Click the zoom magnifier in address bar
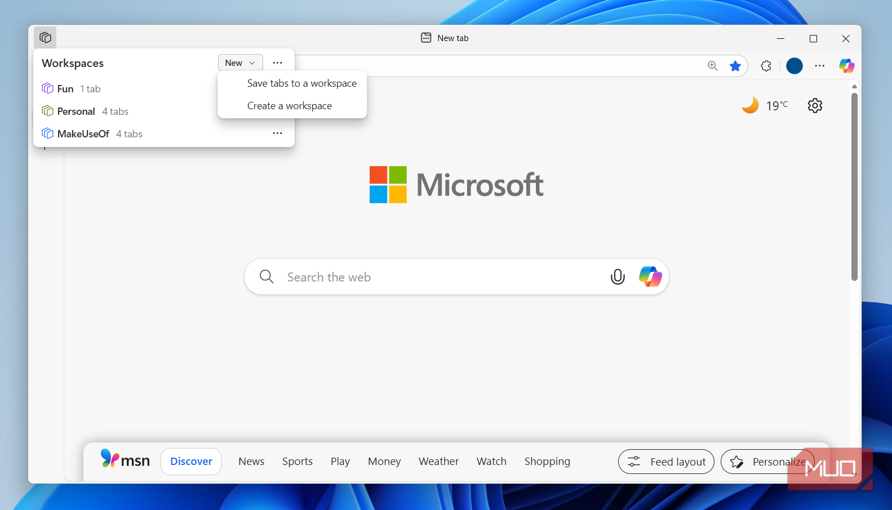This screenshot has width=892, height=510. point(713,66)
